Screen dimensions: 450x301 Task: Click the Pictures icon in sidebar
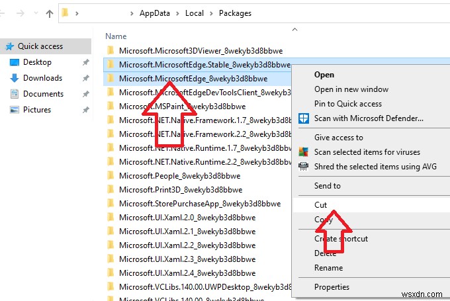[15, 110]
